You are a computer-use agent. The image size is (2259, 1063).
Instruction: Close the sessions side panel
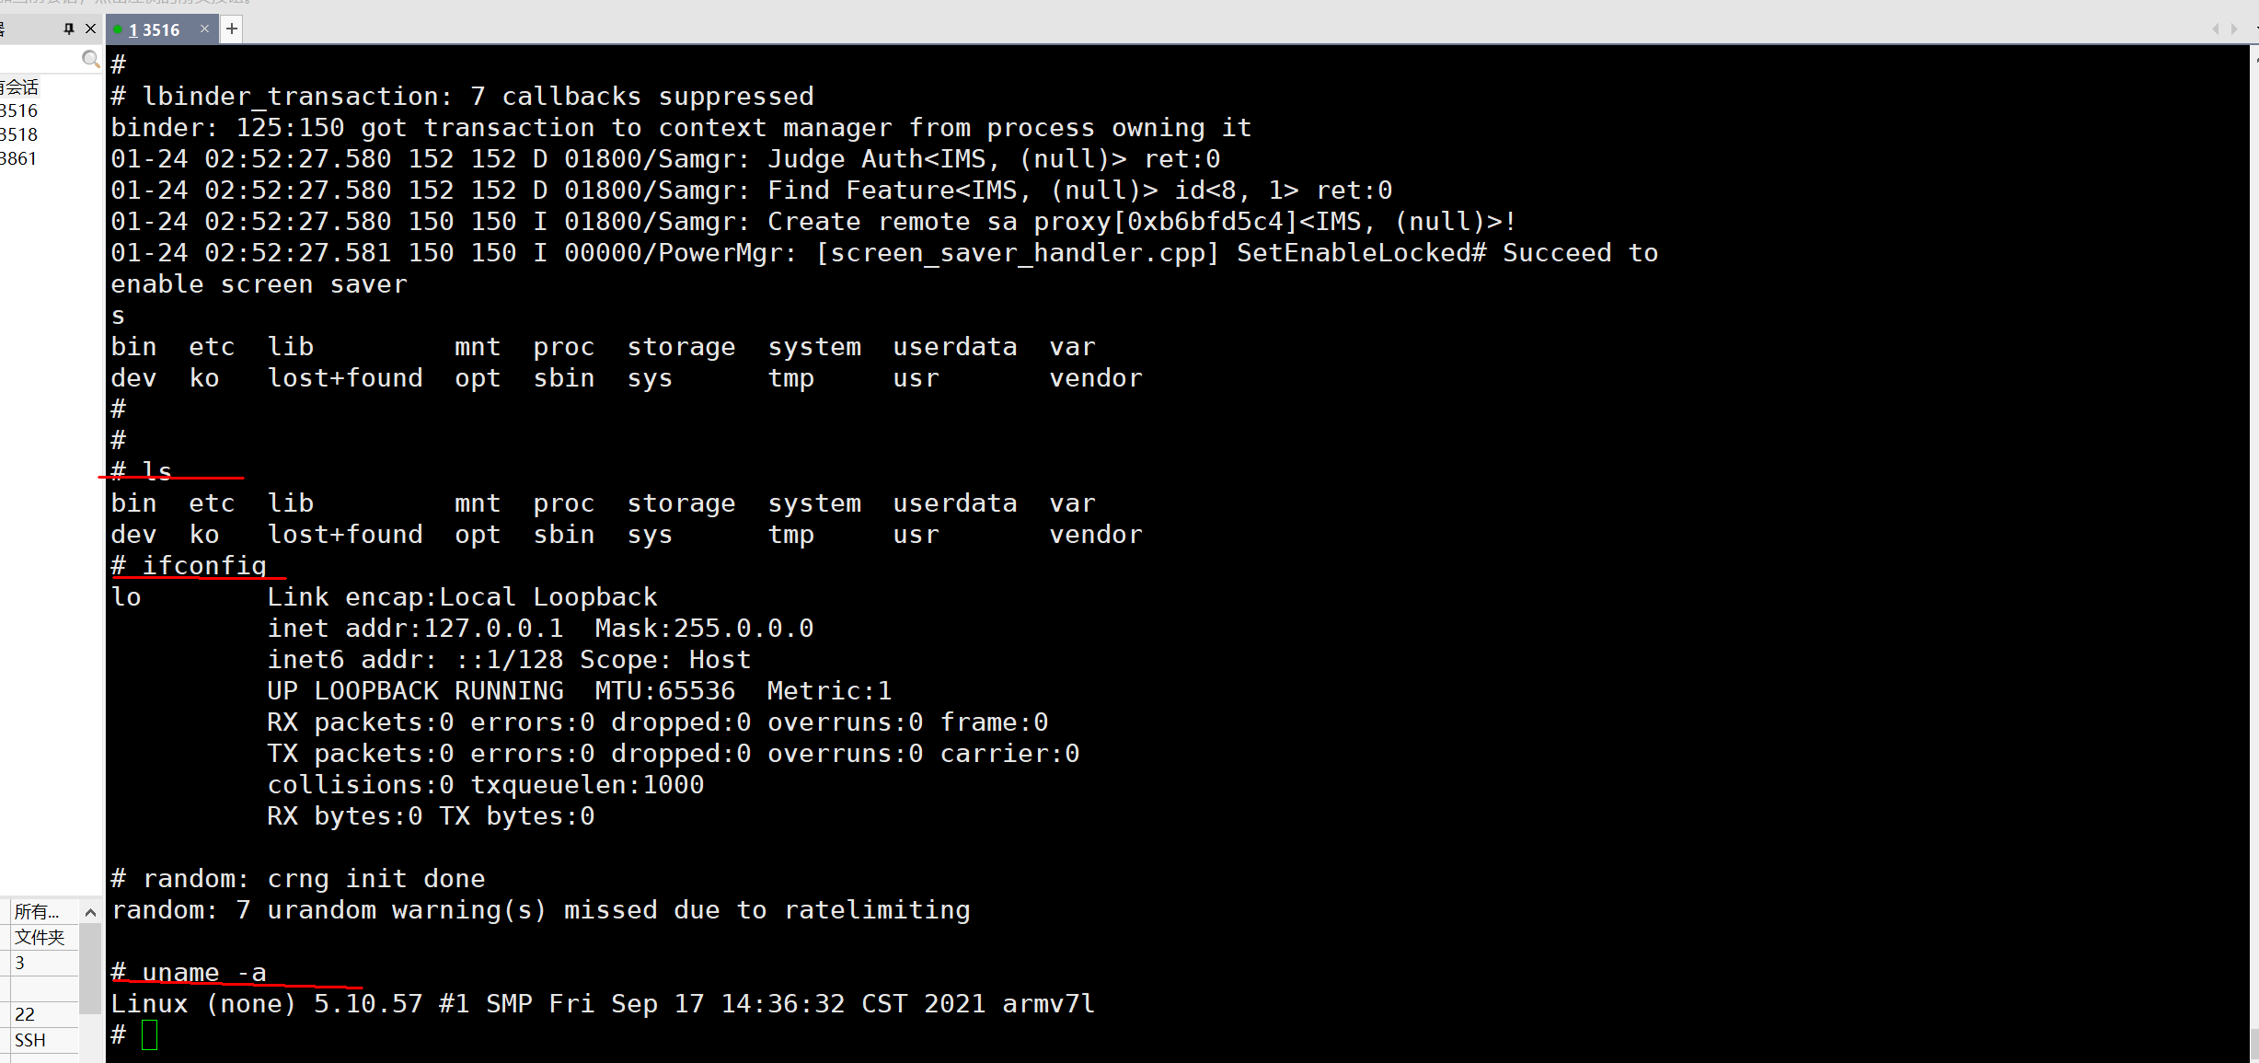click(x=89, y=29)
